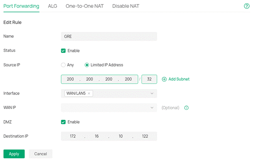This screenshot has width=253, height=163.
Task: Click the Name field containing GRE
Action: pos(108,36)
